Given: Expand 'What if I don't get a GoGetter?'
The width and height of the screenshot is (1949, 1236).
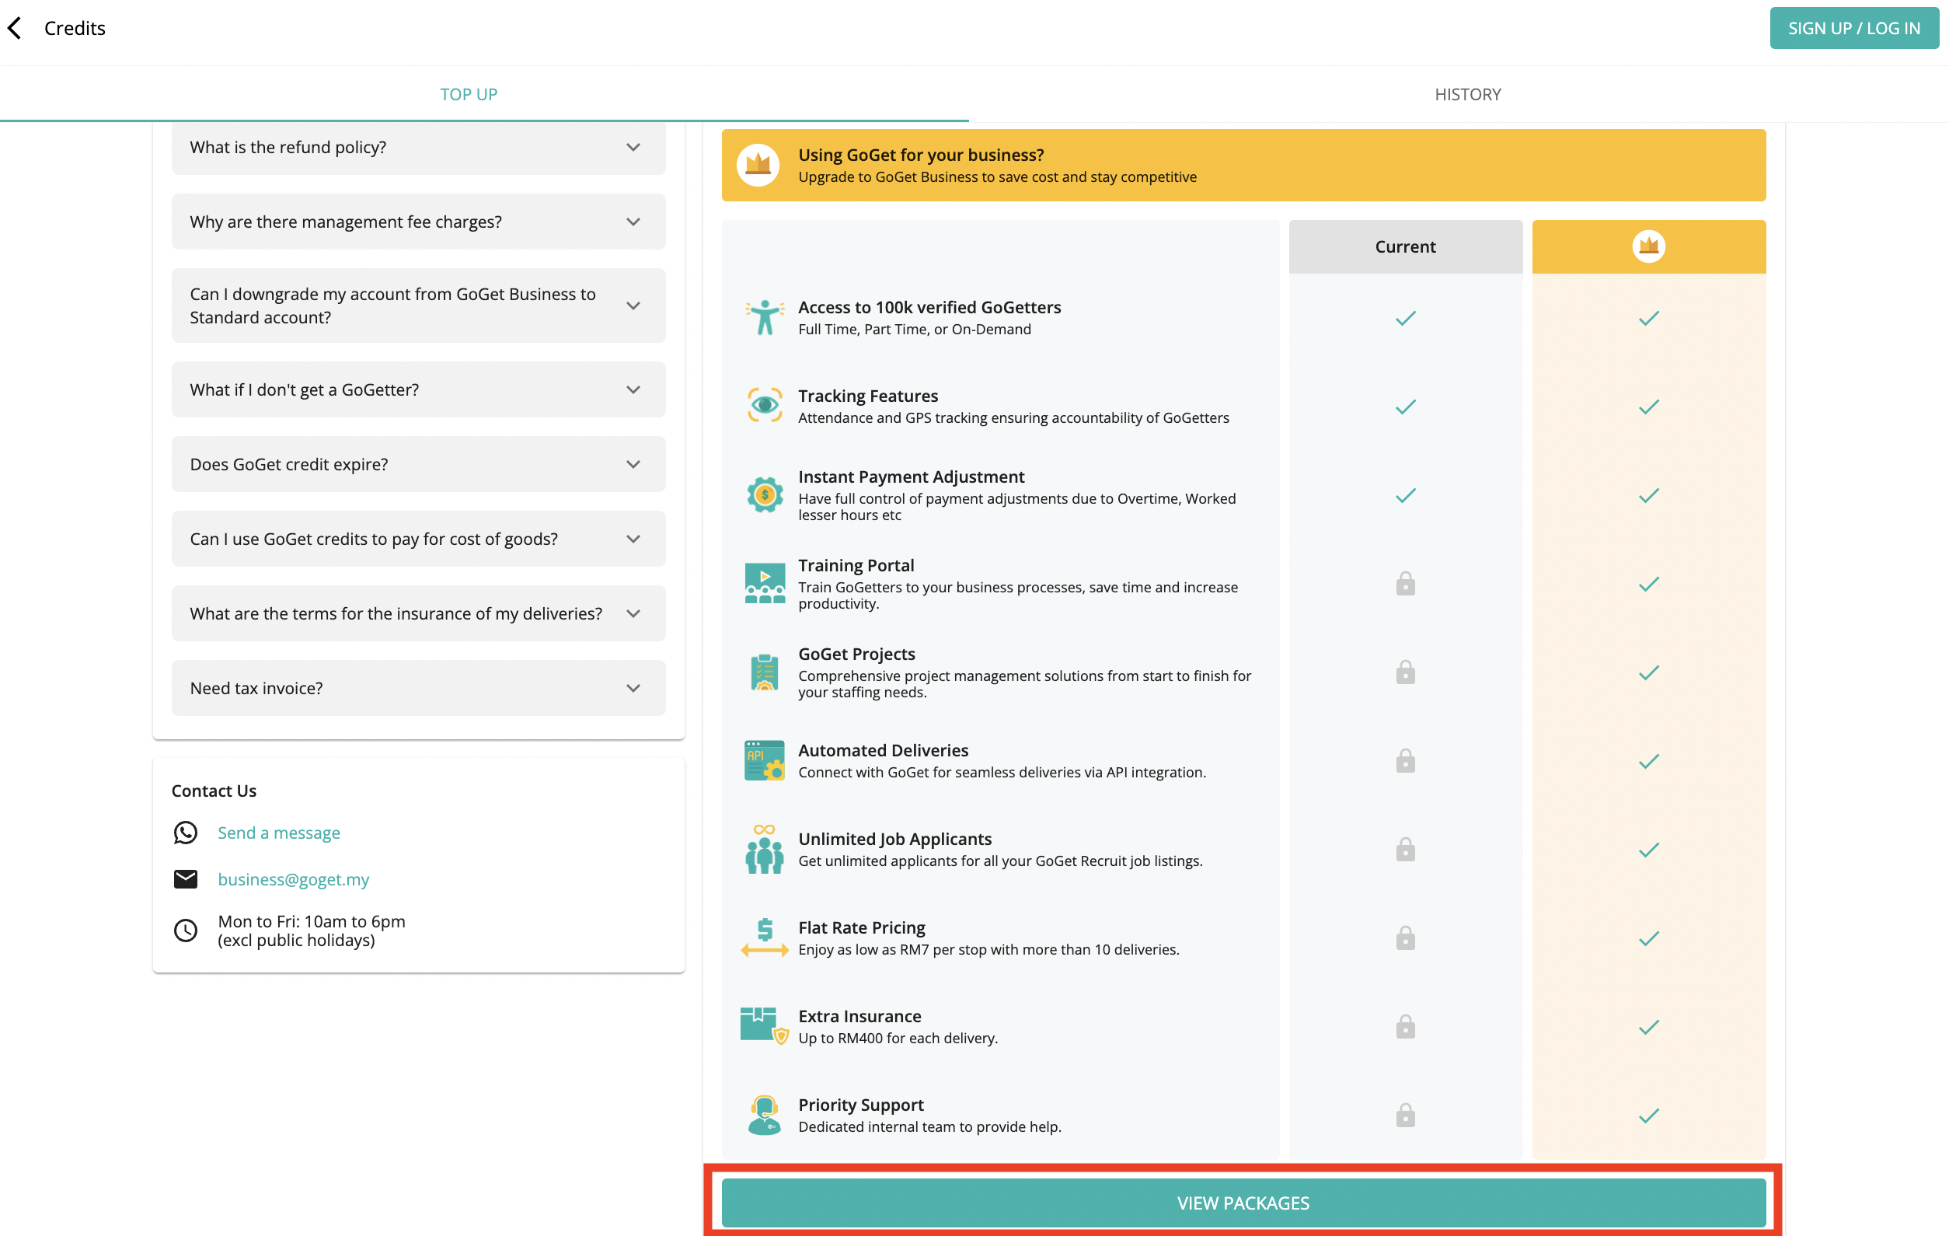Looking at the screenshot, I should (418, 389).
